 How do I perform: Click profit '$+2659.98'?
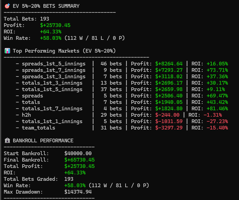pos(169,89)
